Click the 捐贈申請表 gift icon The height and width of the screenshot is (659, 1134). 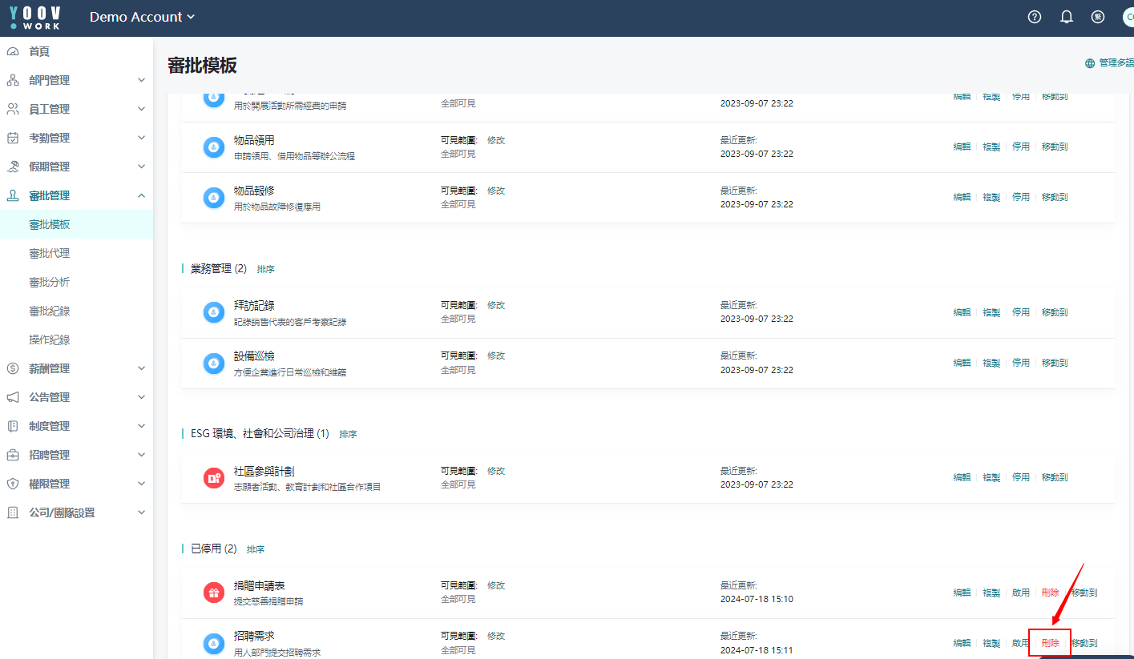point(213,593)
